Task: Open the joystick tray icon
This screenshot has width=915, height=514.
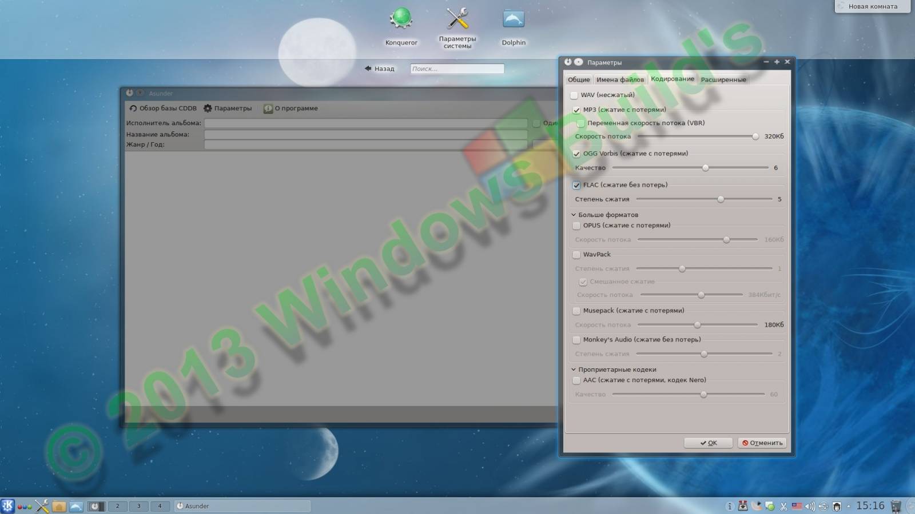Action: coord(743,506)
